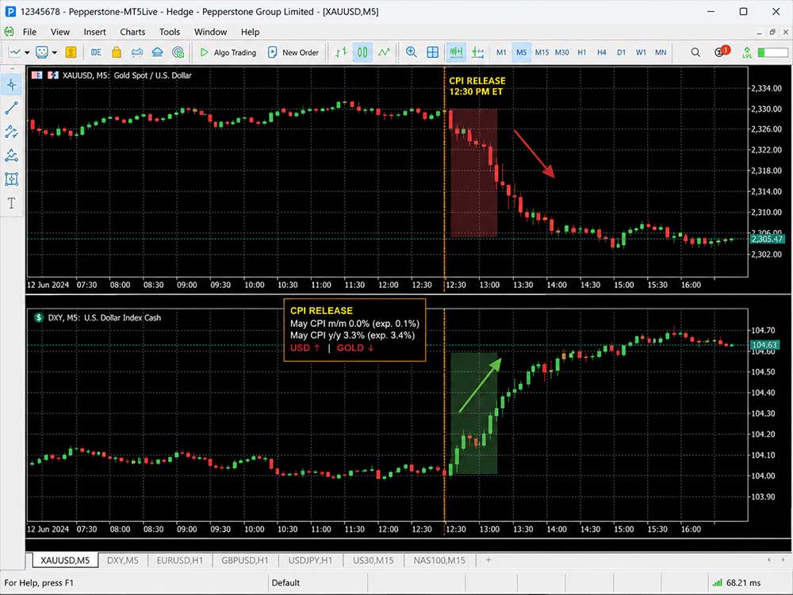Select the trendline drawing tool

pos(12,108)
